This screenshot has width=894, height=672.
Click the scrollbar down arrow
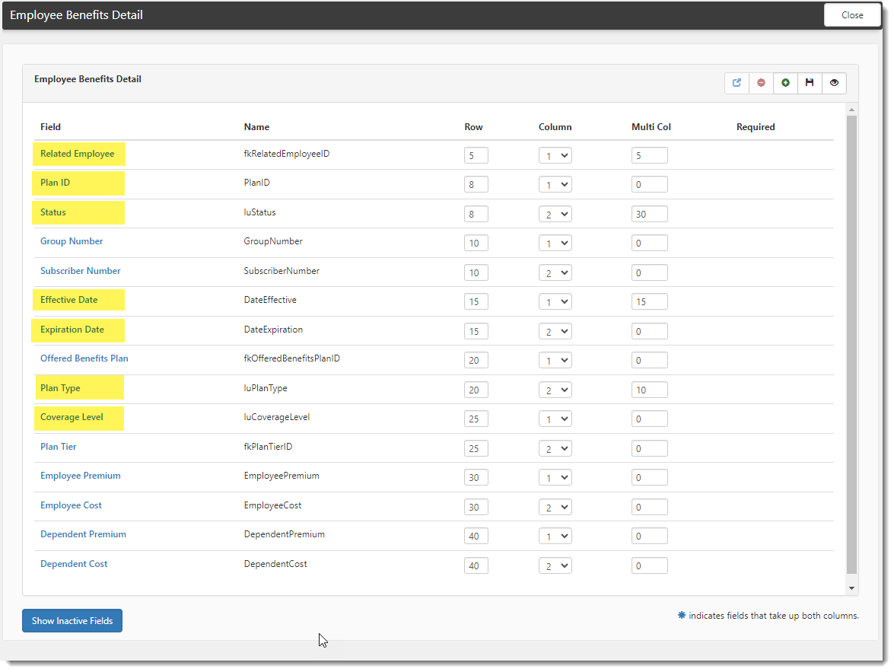(851, 588)
